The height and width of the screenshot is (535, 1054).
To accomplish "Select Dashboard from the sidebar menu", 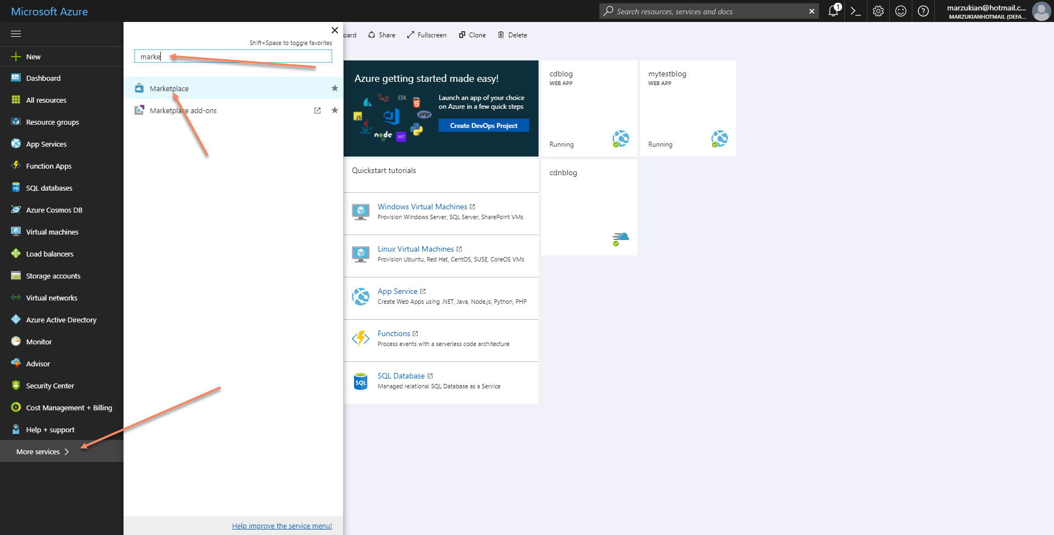I will tap(43, 77).
